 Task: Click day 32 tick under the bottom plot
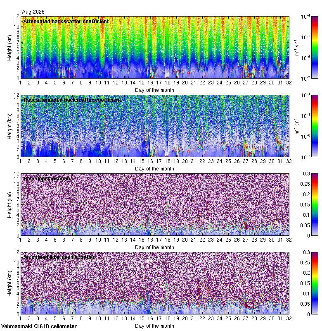[289, 319]
